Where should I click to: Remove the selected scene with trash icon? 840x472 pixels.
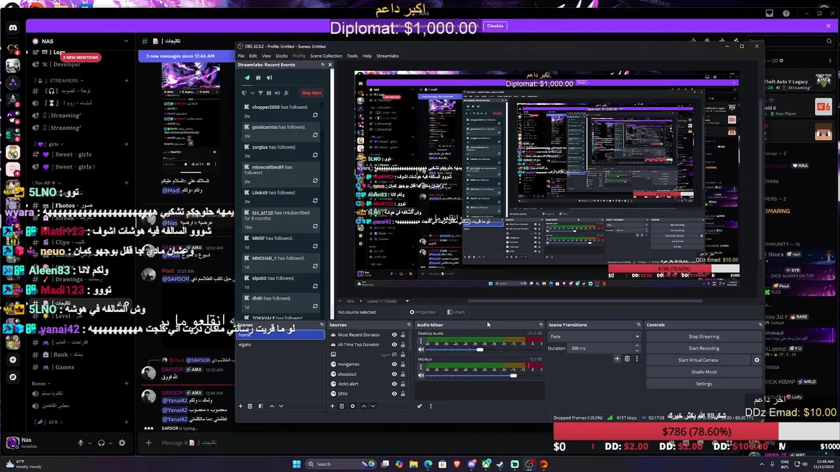click(x=249, y=406)
